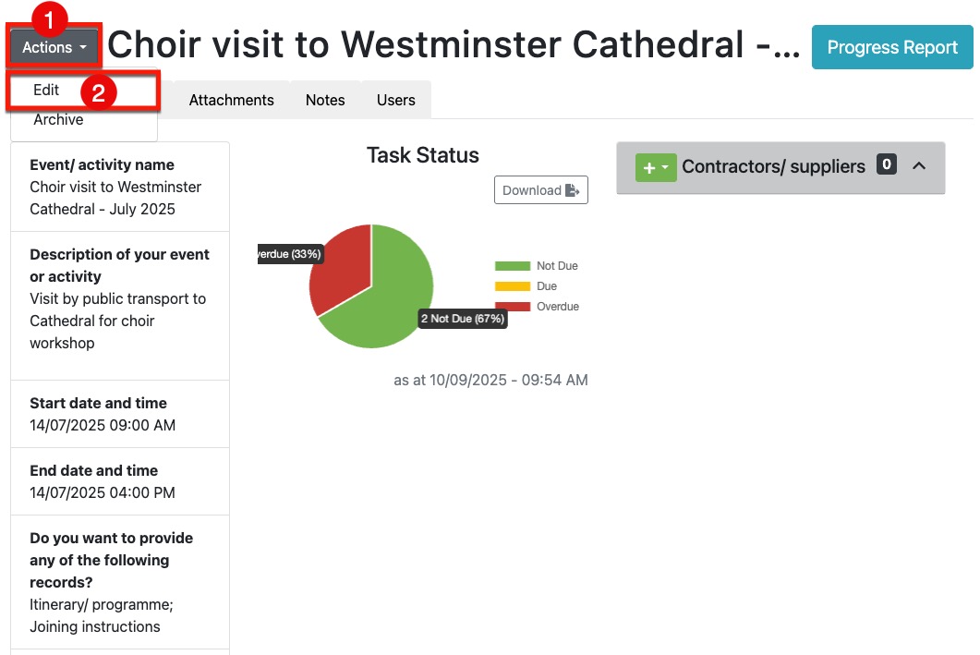Image resolution: width=980 pixels, height=655 pixels.
Task: Select Archive in the Actions menu
Action: pyautogui.click(x=58, y=120)
